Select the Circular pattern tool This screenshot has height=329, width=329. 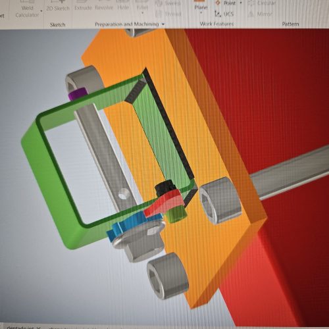(x=262, y=3)
